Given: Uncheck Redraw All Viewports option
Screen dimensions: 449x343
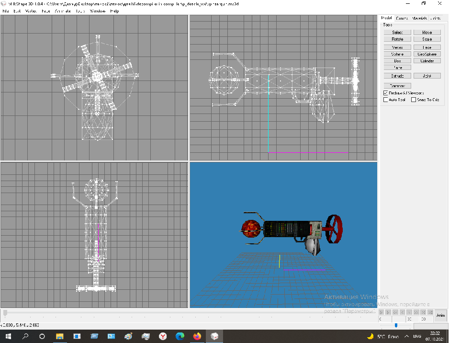Looking at the screenshot, I should click(386, 93).
